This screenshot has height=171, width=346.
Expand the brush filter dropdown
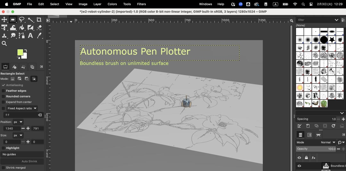tap(336, 20)
